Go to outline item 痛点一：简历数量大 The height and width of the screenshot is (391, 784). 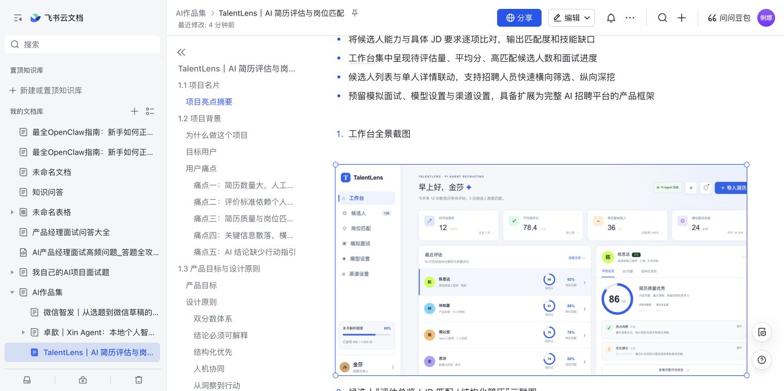(244, 185)
